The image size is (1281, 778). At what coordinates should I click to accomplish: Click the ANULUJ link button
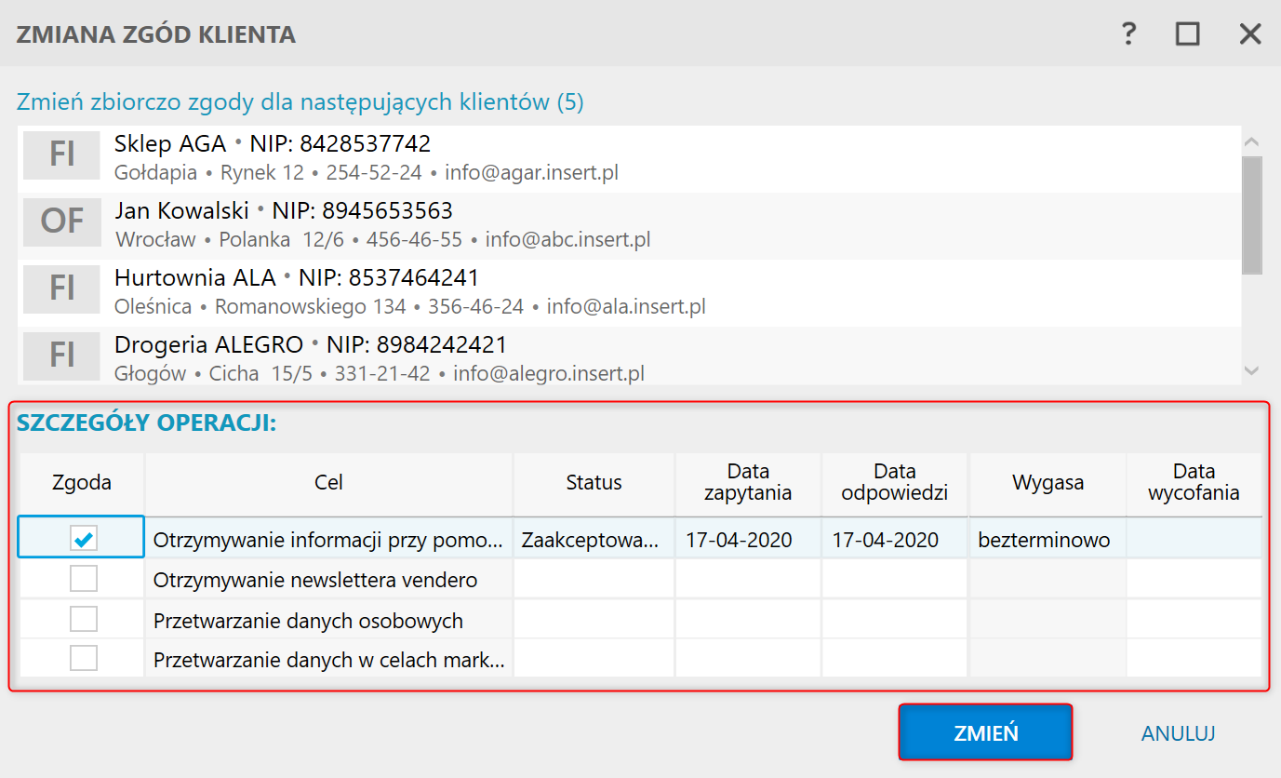click(x=1178, y=733)
